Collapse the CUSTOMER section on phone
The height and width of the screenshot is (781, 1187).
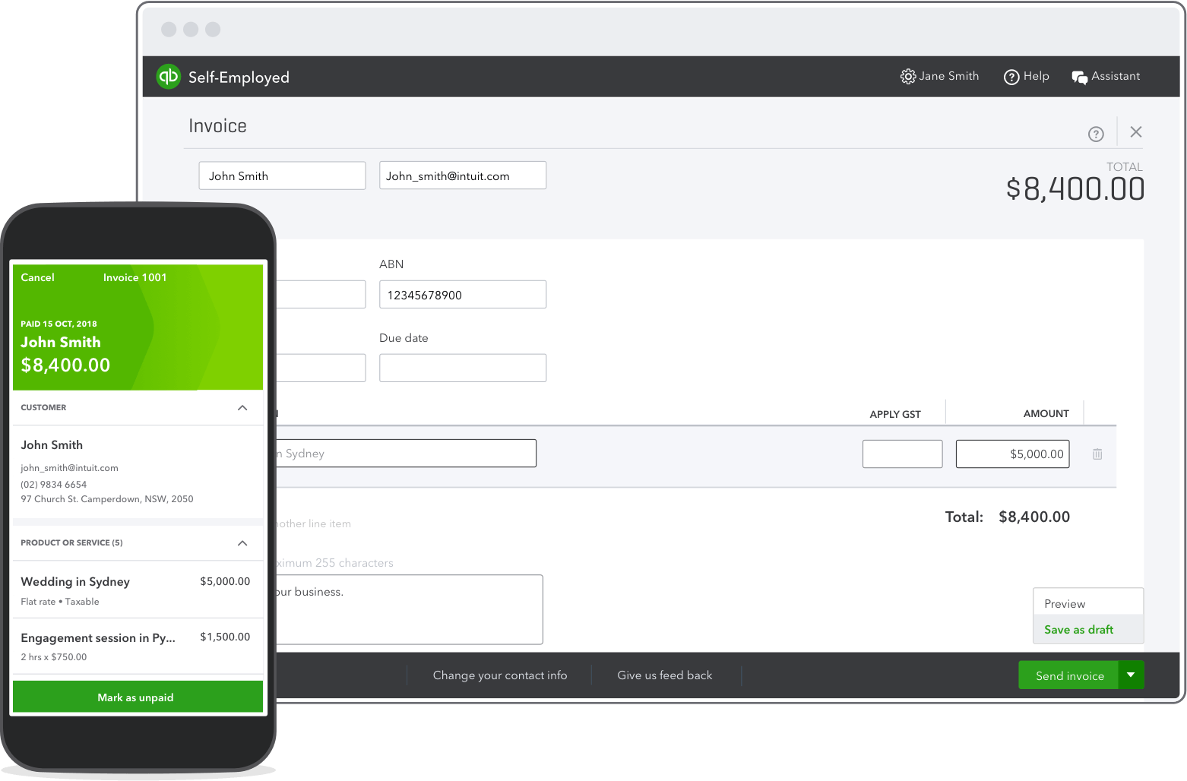(x=242, y=408)
